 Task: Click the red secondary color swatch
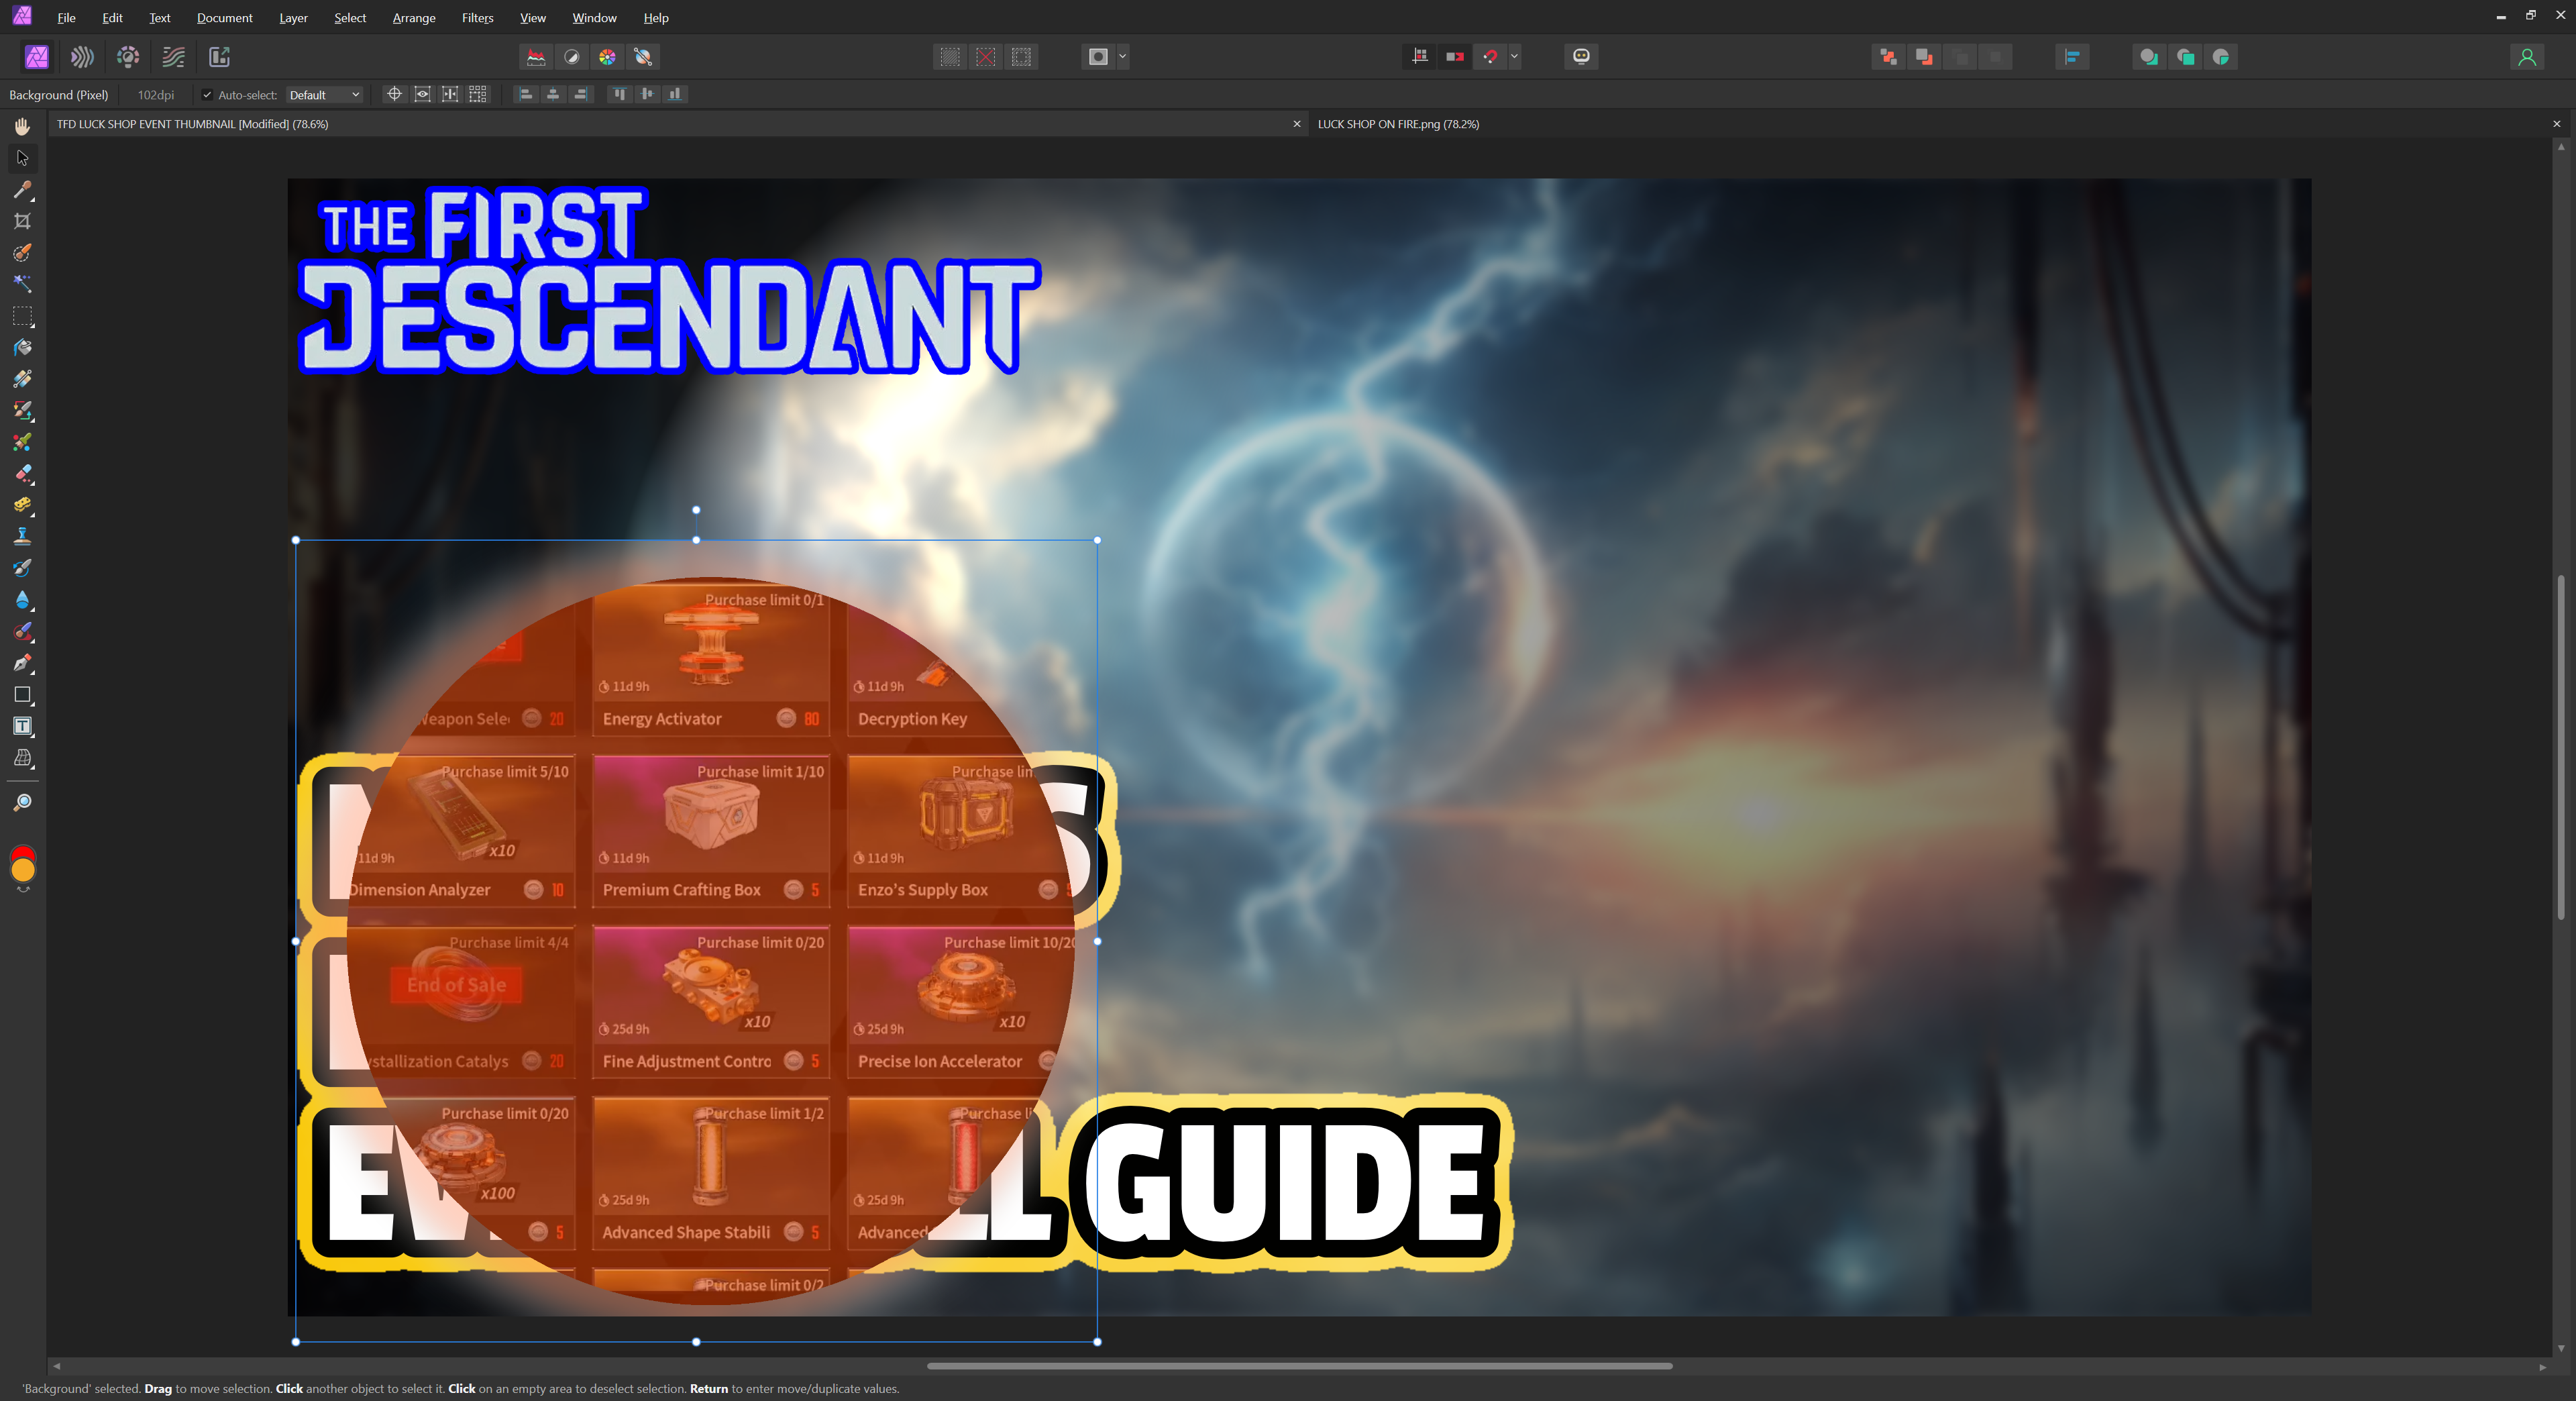[x=22, y=853]
